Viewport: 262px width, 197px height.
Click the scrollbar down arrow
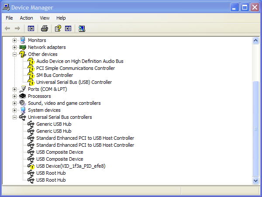click(255, 181)
